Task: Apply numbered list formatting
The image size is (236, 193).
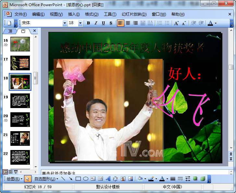Action: (x=159, y=23)
